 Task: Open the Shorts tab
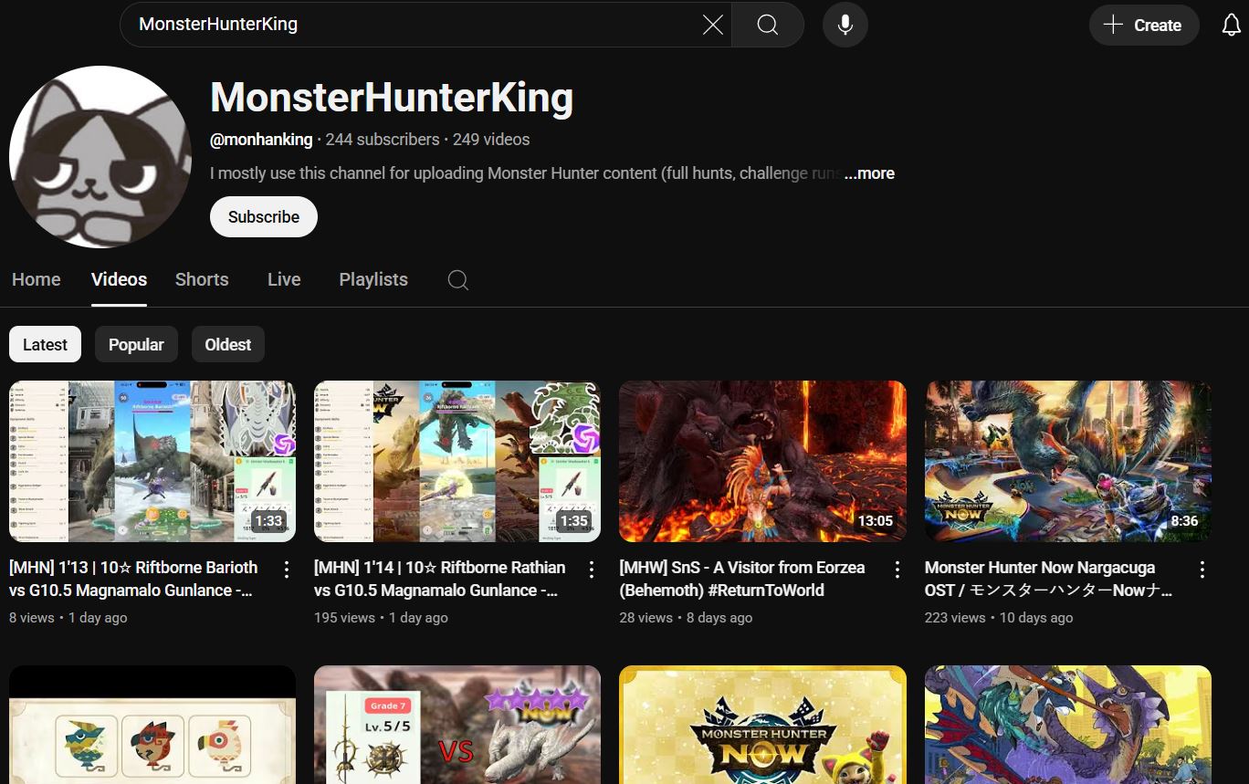(x=202, y=279)
